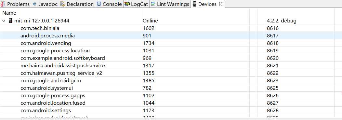This screenshot has height=120, width=342.
Task: Select process com.android.settings
Action: coord(46,110)
